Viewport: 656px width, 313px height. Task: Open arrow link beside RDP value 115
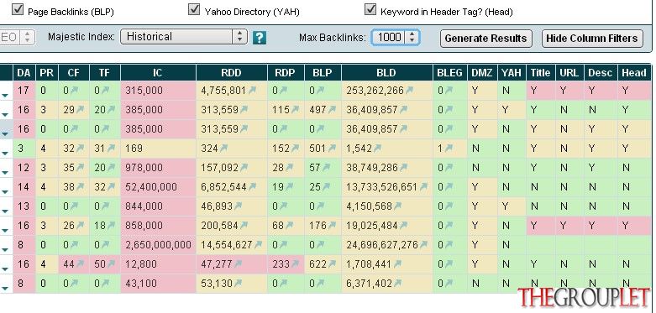(x=296, y=110)
